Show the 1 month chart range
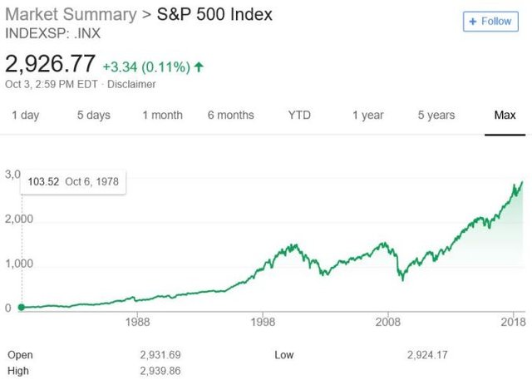The image size is (532, 380). (162, 116)
